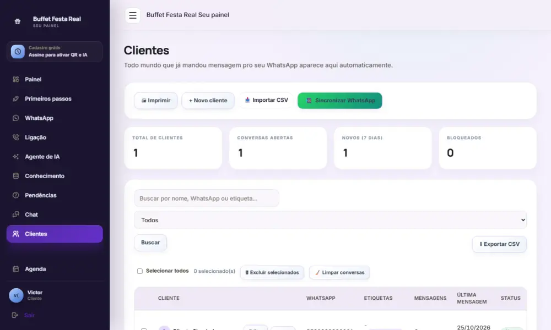
Task: Click the CLIENTE column header
Action: coord(169,298)
